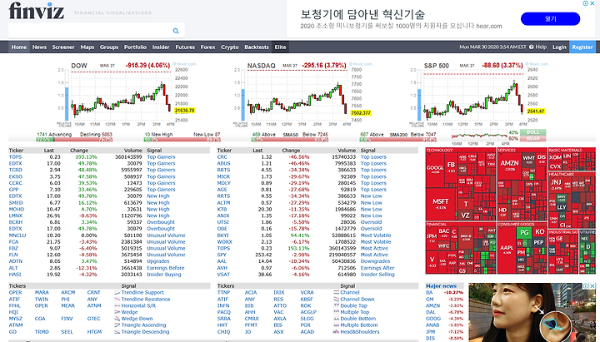Click the Unusual Volume signal for MNCLU
The height and width of the screenshot is (342, 600).
coord(166,235)
